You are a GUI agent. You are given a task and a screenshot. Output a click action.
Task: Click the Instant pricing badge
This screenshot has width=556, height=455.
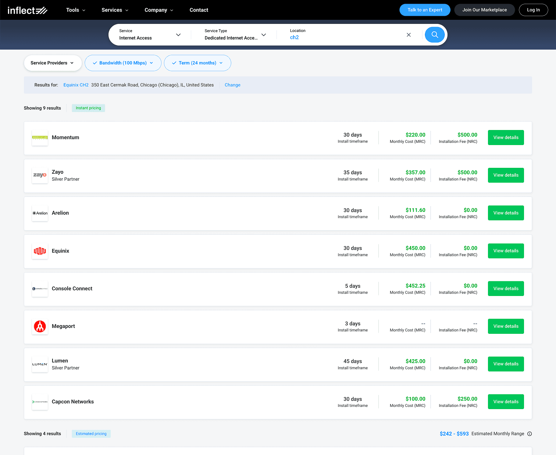pos(88,108)
